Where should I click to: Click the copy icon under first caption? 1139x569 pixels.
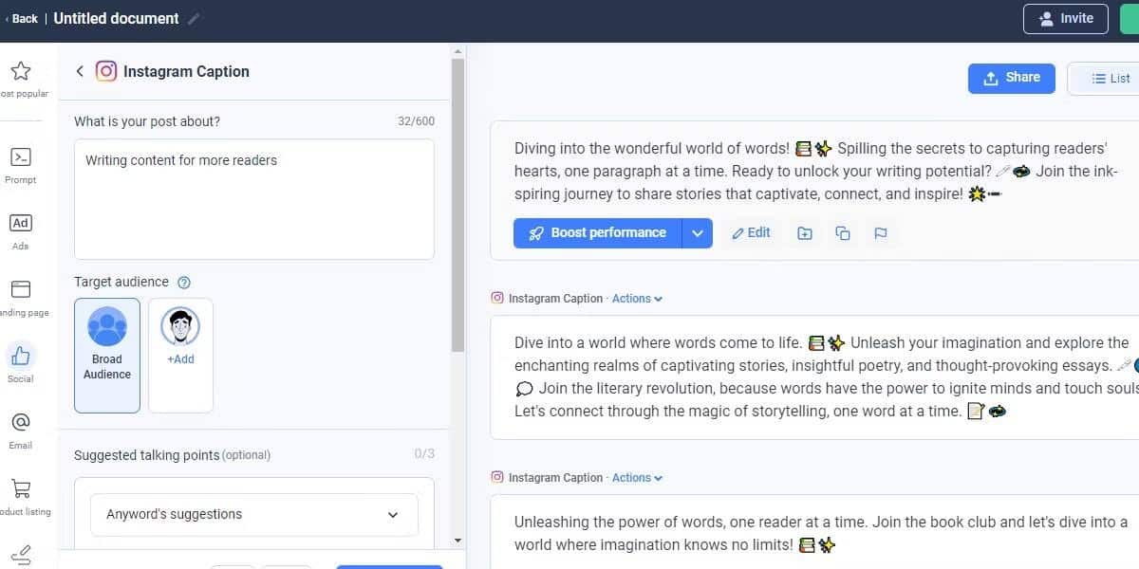[x=842, y=233]
